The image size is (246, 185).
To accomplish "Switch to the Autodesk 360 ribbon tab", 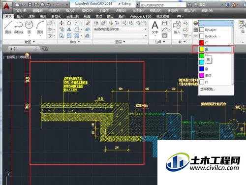I will (x=141, y=16).
